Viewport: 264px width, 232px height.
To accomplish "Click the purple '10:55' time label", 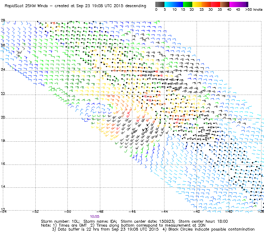I will (95, 217).
